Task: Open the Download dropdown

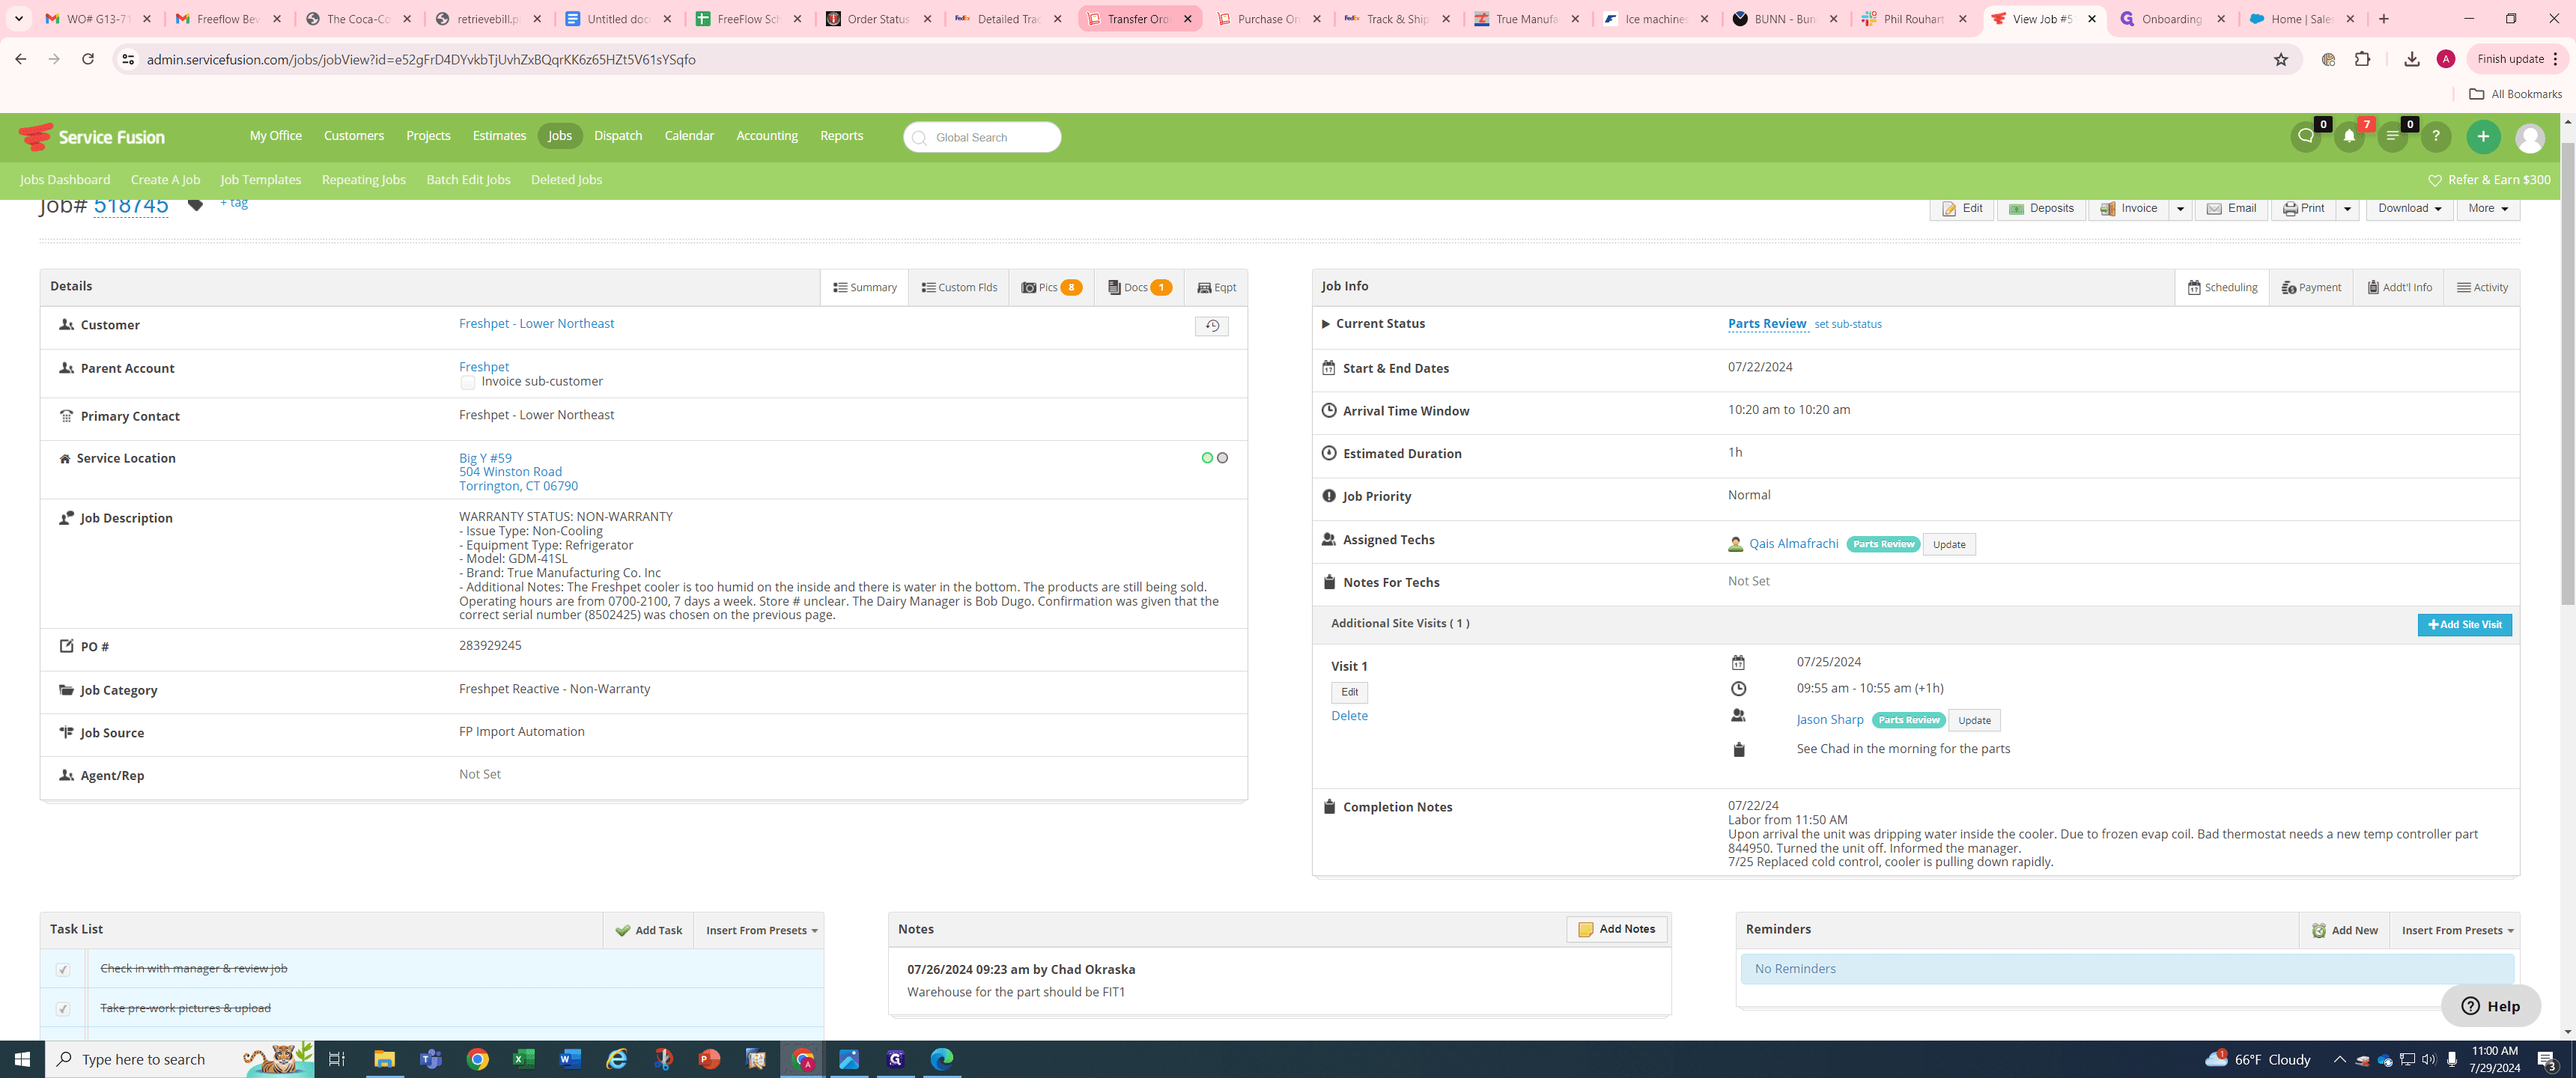Action: 2409,209
